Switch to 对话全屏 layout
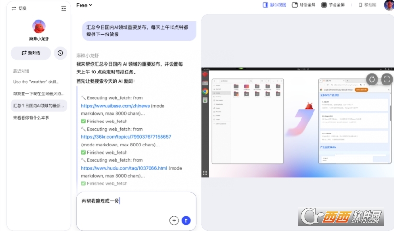Viewport: 394px width, 231px height. tap(303, 5)
